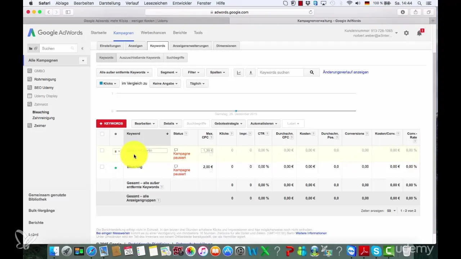
Task: Open paused status dropdown on first keyword
Action: click(117, 151)
